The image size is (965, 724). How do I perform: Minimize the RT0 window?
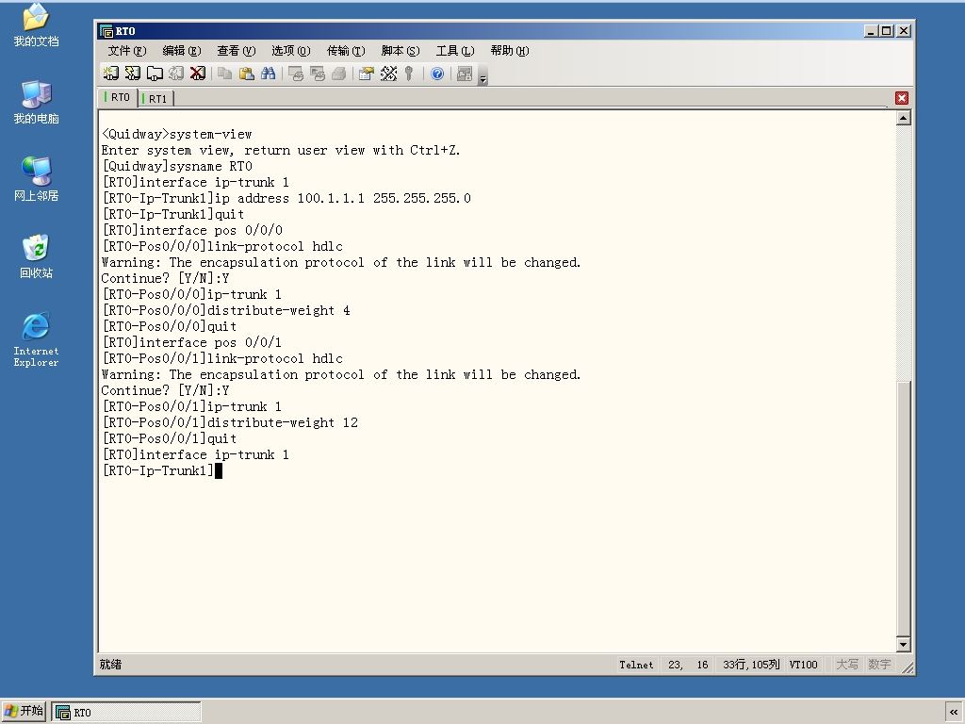[x=870, y=31]
